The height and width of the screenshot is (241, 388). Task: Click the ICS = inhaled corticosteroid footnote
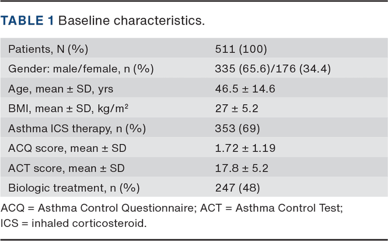pos(74,223)
